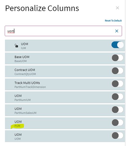126x146 pixels.
Task: Click the highlighted PUM field name
Action: click(17, 126)
